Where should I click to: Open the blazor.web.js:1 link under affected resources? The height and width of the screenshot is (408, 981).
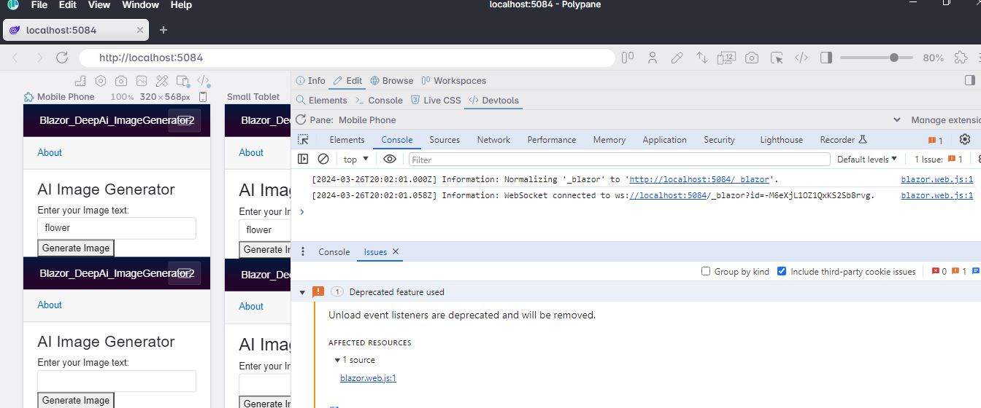[368, 378]
